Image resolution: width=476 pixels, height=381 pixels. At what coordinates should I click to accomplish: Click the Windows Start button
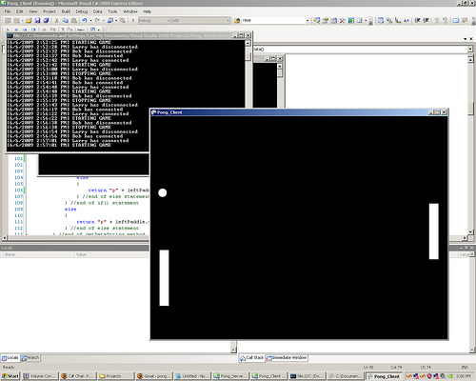(x=10, y=376)
